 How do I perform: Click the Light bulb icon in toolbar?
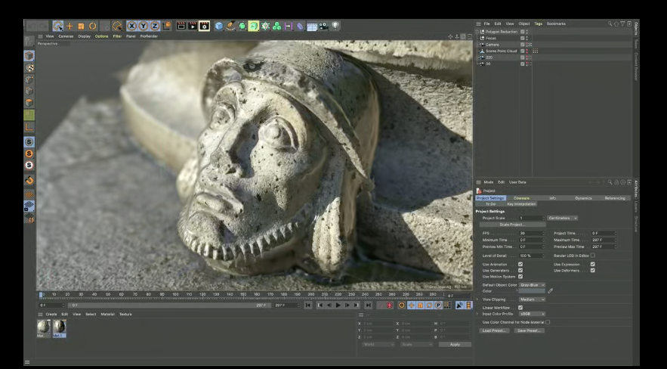point(335,26)
